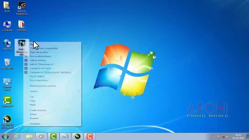Choose Paste in the context menu
This screenshot has height=140, width=249.
[53, 105]
